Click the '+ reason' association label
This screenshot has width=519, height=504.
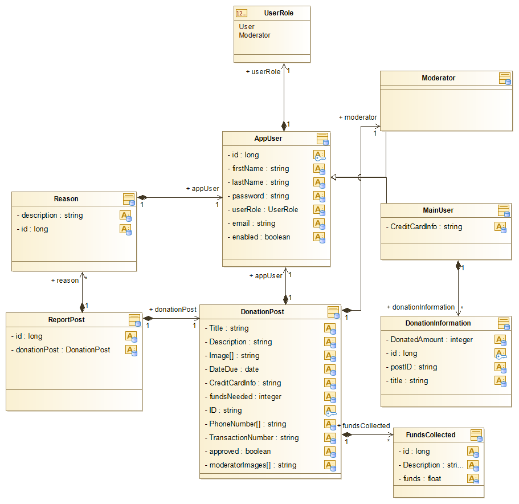(x=65, y=281)
